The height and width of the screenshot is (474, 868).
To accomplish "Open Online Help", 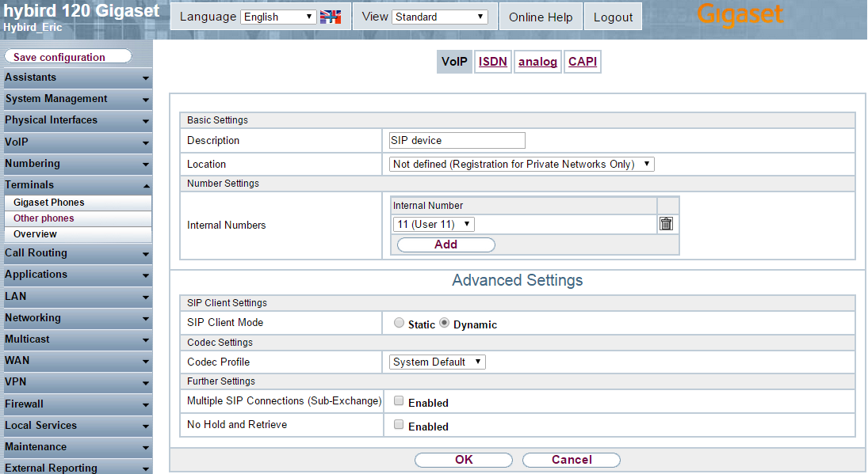I will (541, 17).
